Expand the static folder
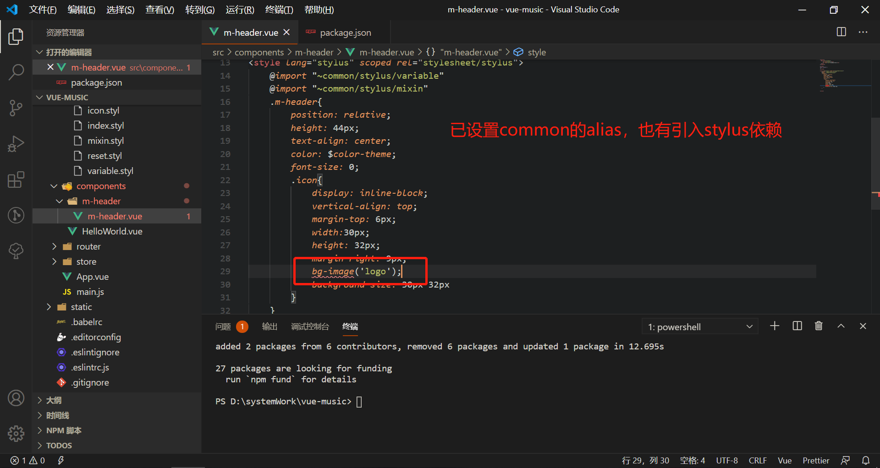Screen dimensions: 880x468 point(49,307)
